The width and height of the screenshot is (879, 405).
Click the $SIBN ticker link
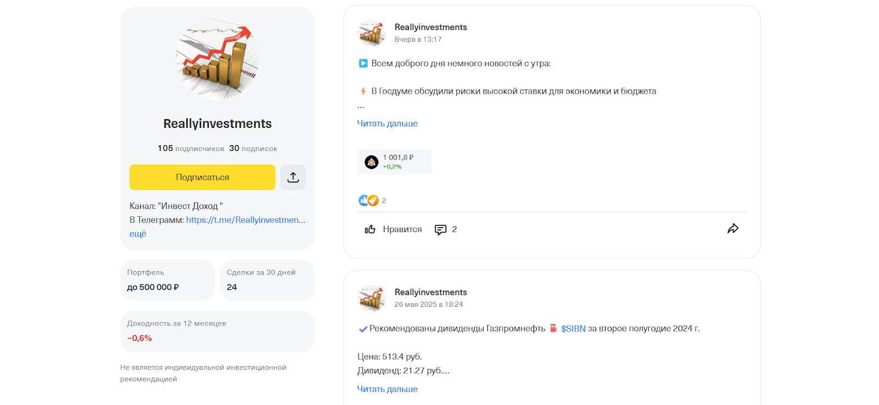point(573,329)
